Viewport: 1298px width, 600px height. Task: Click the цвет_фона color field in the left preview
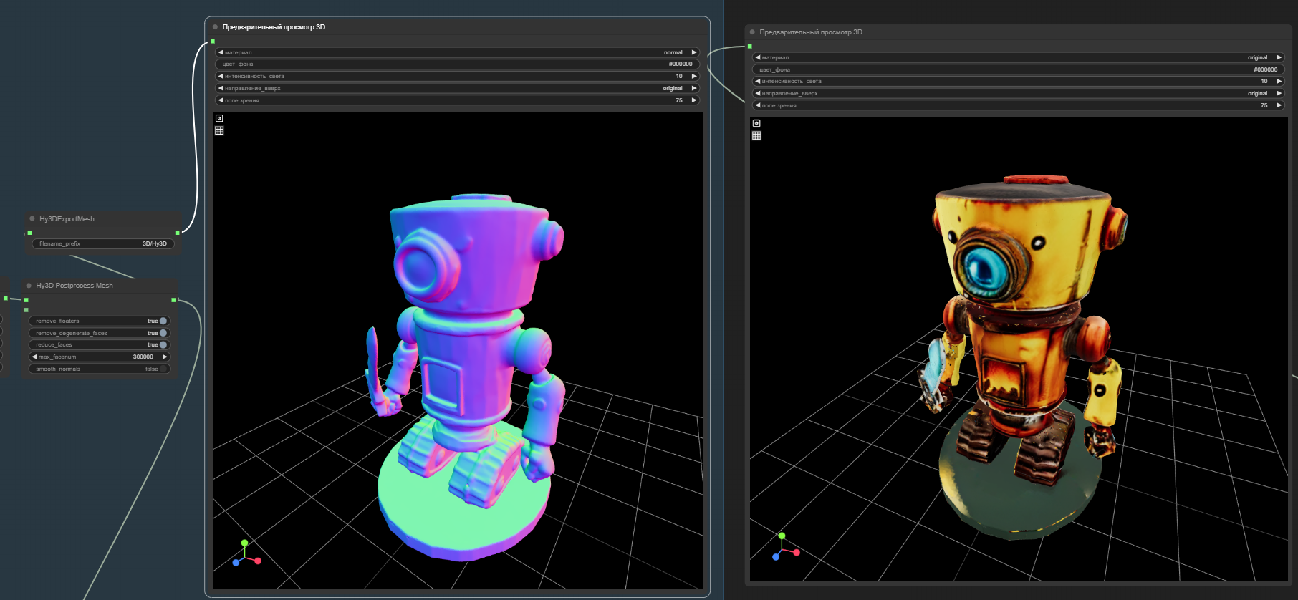point(457,64)
